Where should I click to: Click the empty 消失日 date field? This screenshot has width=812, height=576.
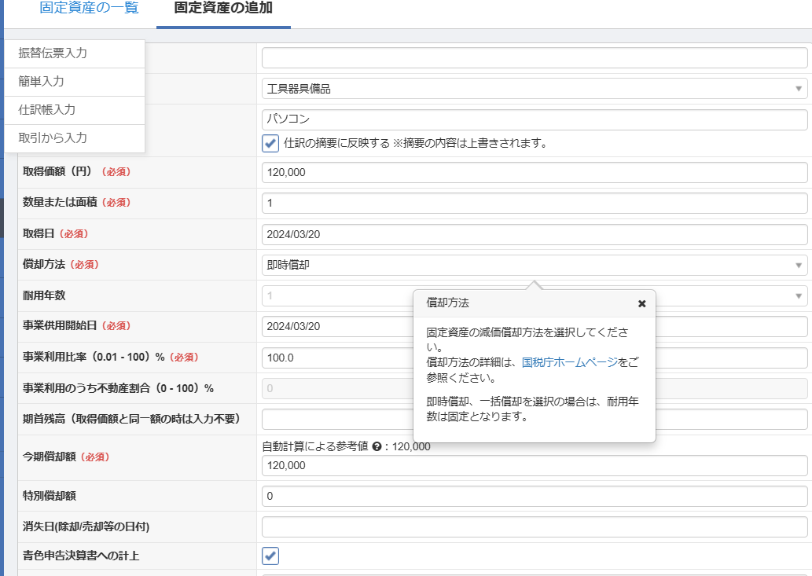(535, 527)
